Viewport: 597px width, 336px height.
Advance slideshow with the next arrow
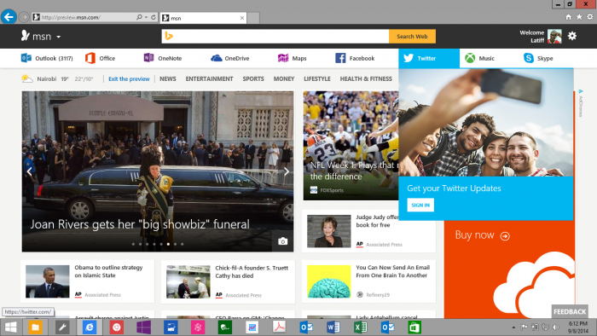click(x=287, y=171)
